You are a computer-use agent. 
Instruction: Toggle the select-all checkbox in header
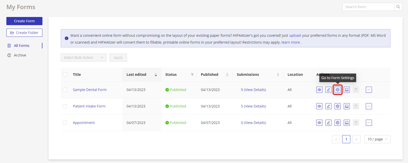pyautogui.click(x=65, y=75)
